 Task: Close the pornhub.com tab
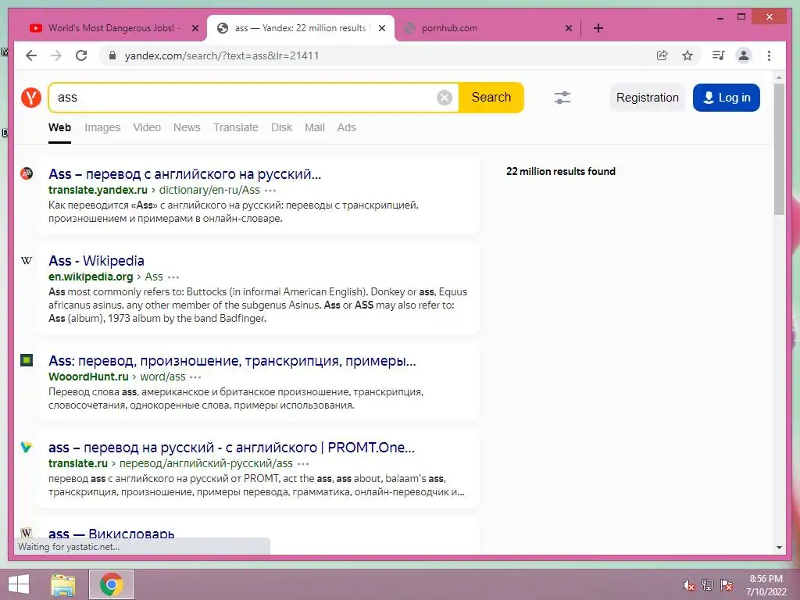569,28
